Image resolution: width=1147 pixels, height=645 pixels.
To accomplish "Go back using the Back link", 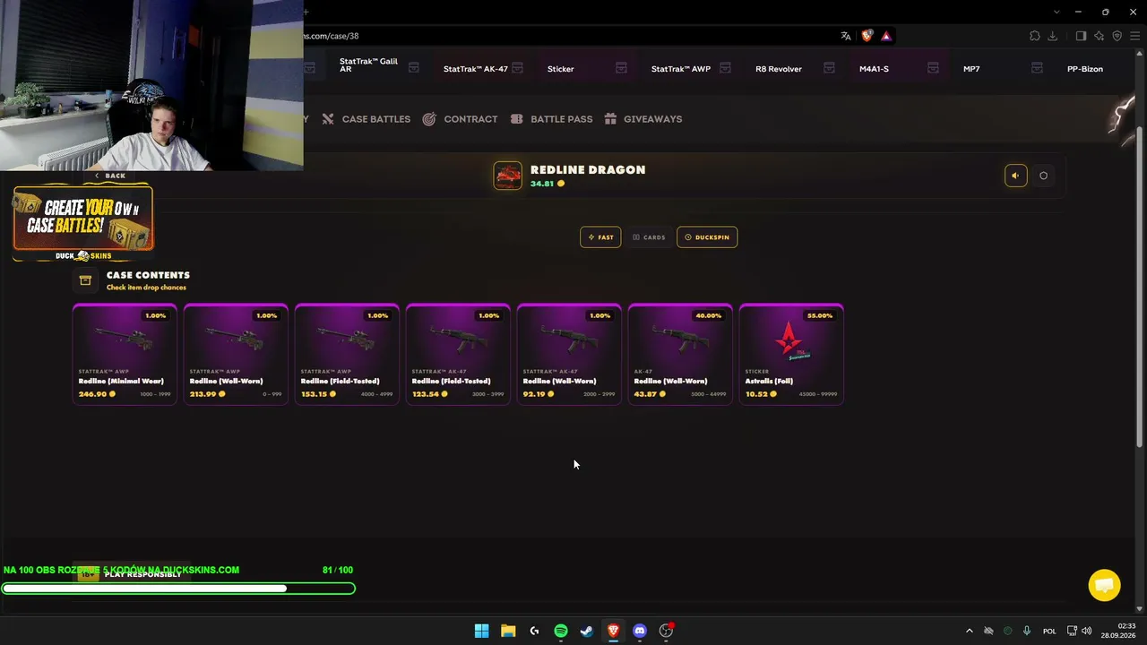I will 110,176.
